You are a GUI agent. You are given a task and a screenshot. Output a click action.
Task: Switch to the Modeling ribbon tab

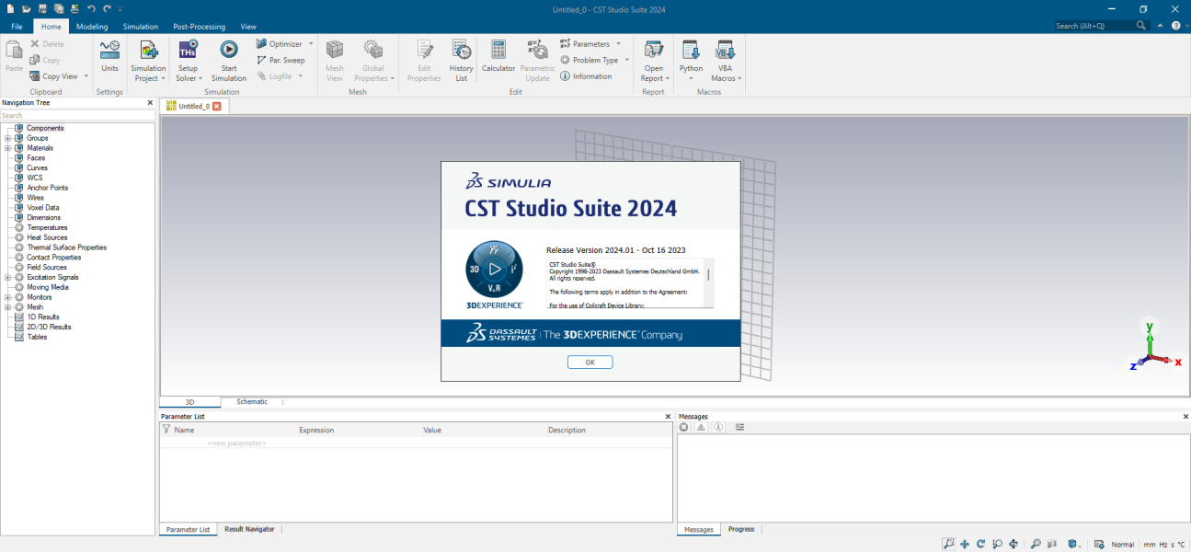click(x=92, y=27)
